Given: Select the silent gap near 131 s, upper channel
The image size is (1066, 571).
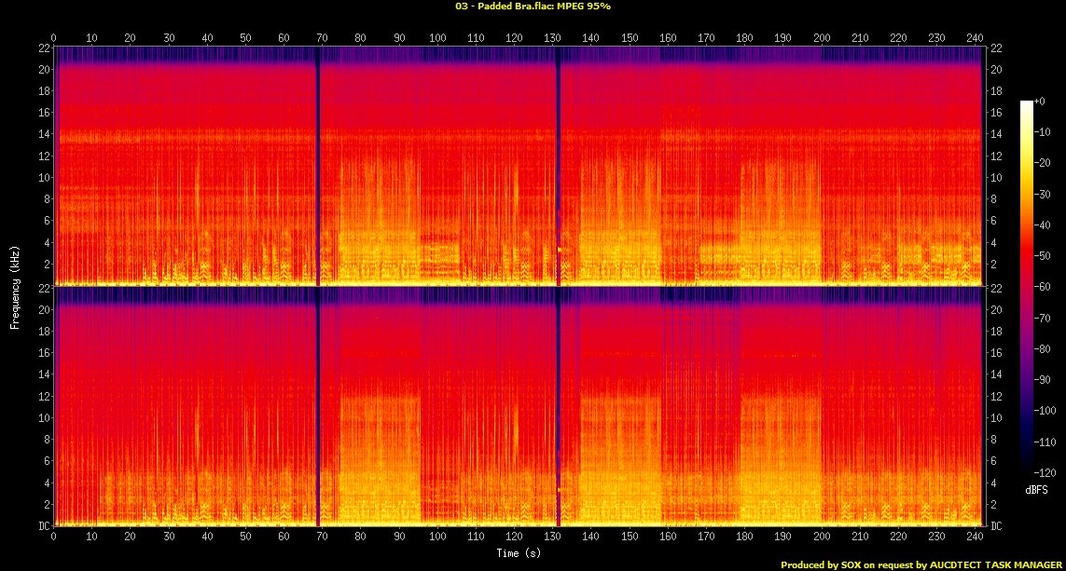Looking at the screenshot, I should pos(558,166).
